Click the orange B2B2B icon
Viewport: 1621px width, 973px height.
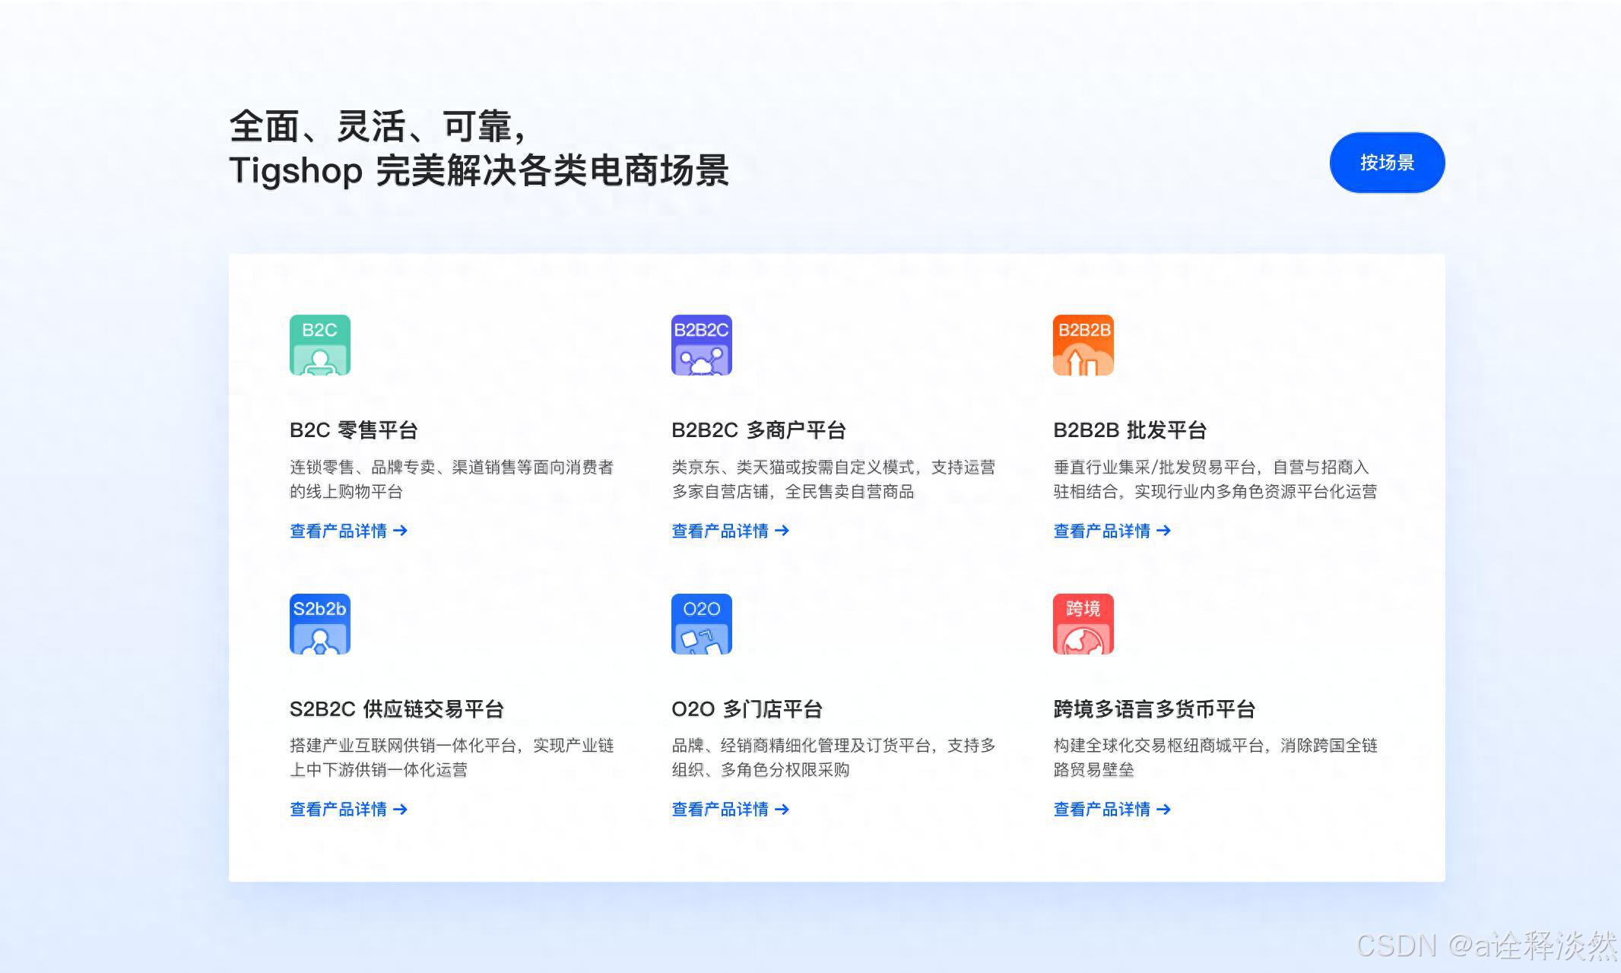coord(1083,345)
